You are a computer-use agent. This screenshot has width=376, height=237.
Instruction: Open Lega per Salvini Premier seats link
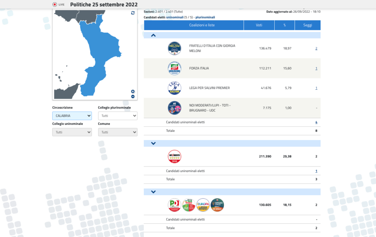click(x=316, y=88)
